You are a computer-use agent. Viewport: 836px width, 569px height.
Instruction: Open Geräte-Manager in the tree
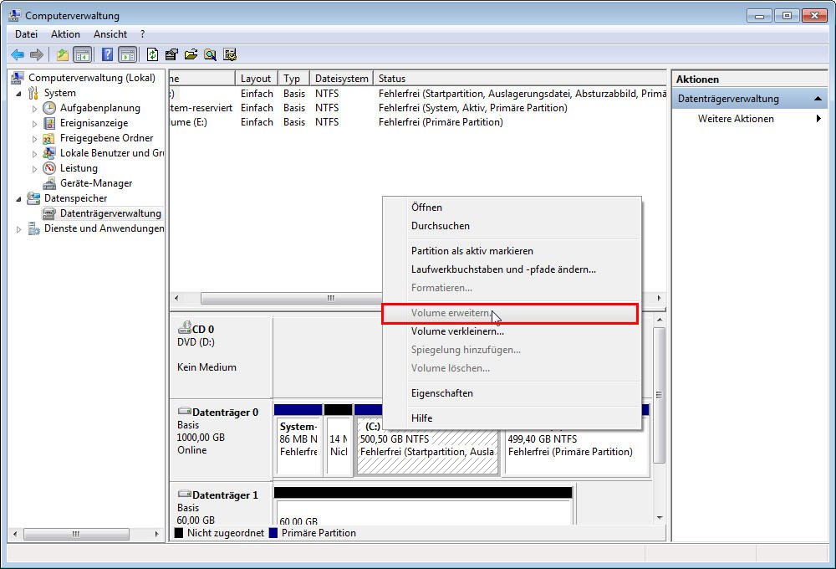point(96,183)
